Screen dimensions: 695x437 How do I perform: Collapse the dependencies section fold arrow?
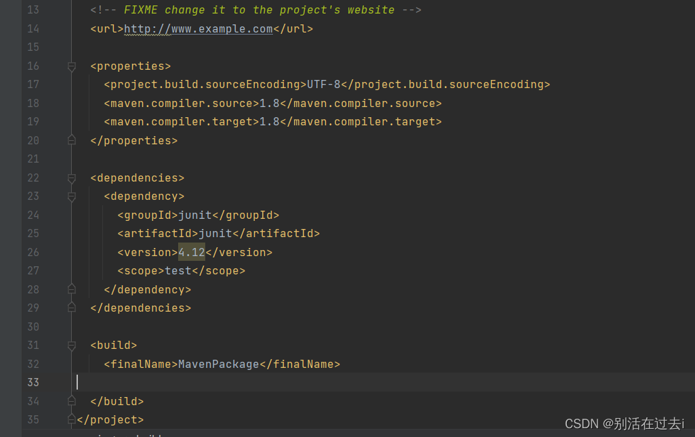point(71,178)
